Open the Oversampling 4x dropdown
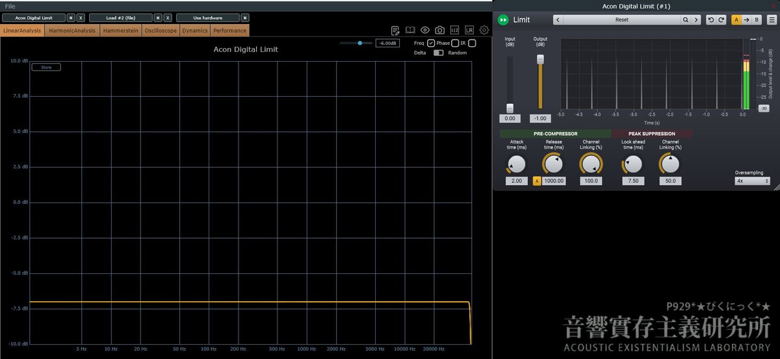 752,181
